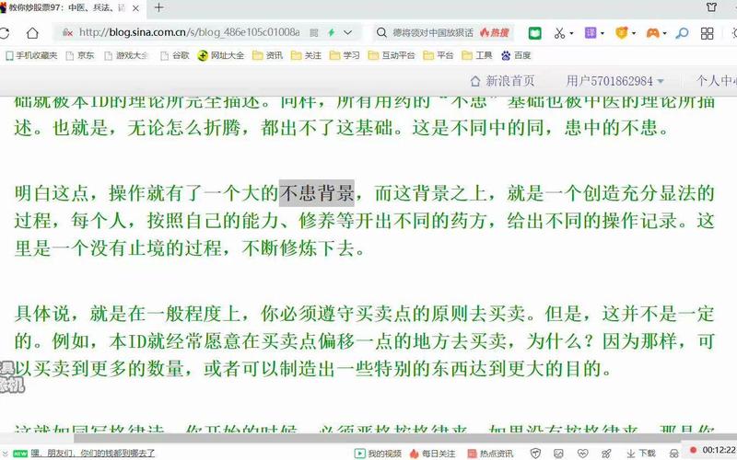
Task: Open the 京东 bookmark
Action: (80, 55)
